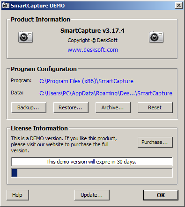Open the www.desksoft.com website link

[x=93, y=50]
